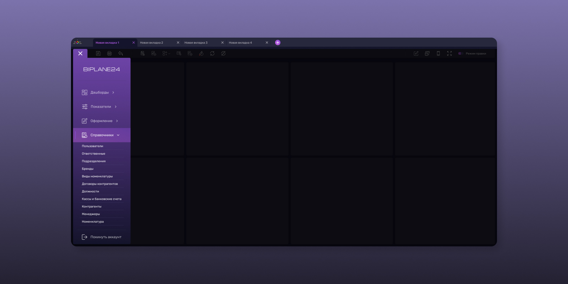This screenshot has height=284, width=568.
Task: Open Бренды in Справочники list
Action: coord(102,169)
